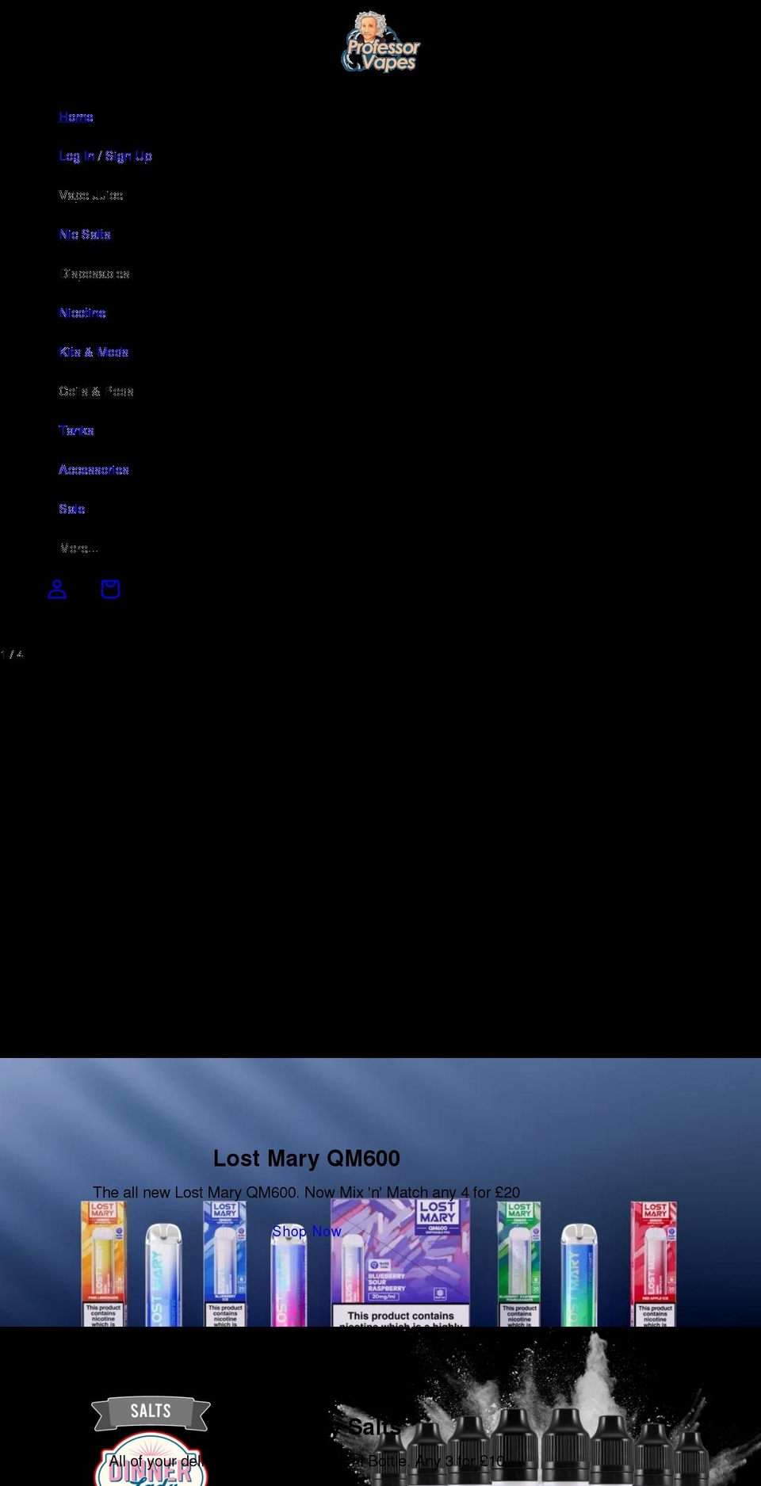Visit the Sale page link
Screen dimensions: 761x1486
[x=71, y=509]
